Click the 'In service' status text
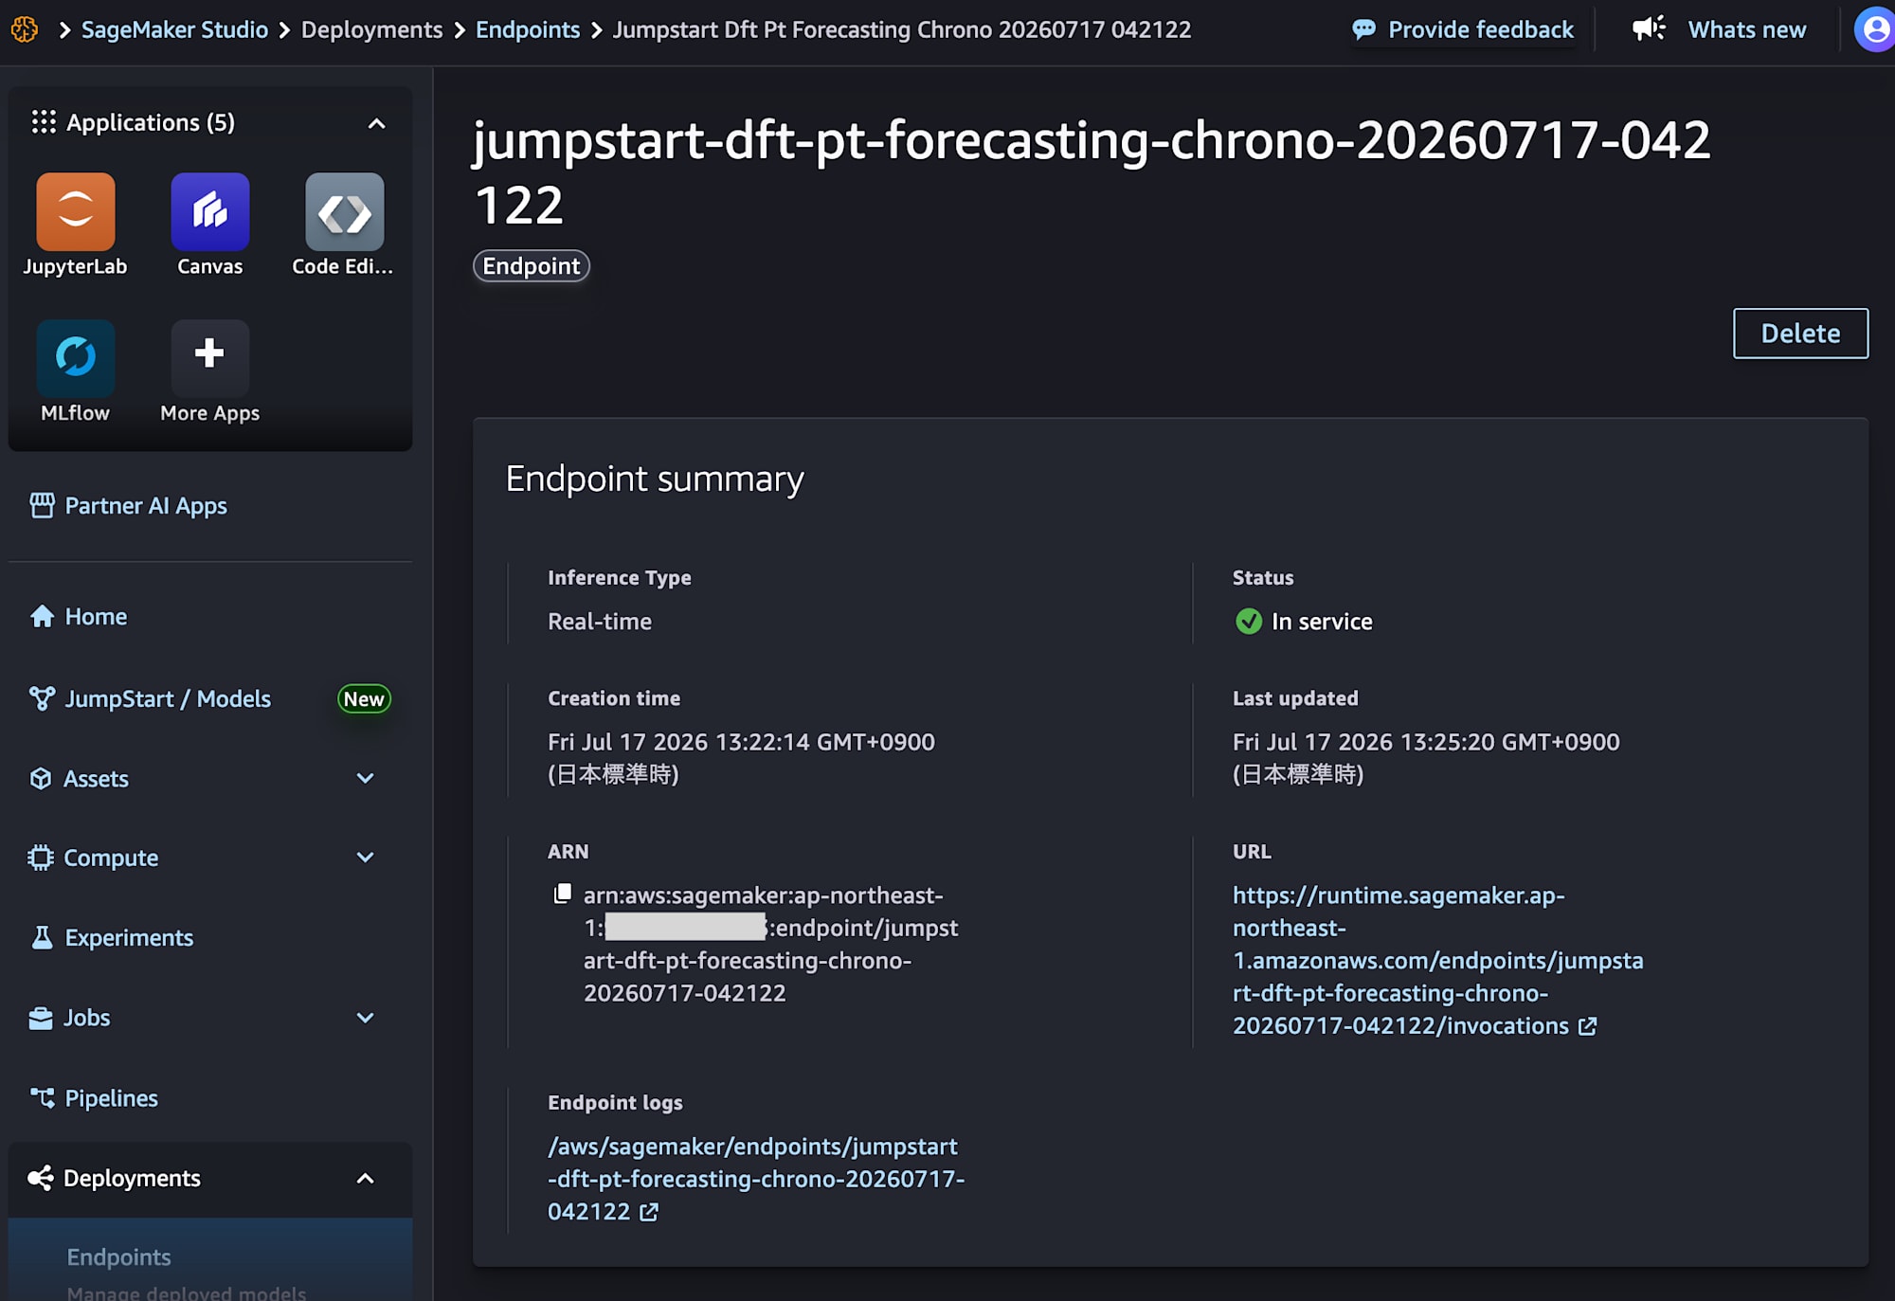Screen dimensions: 1895x1301 1322,622
